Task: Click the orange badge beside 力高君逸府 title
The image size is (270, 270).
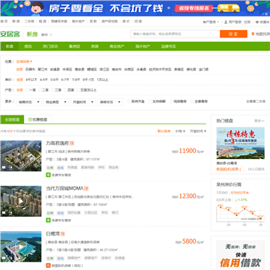Action: tap(72, 143)
